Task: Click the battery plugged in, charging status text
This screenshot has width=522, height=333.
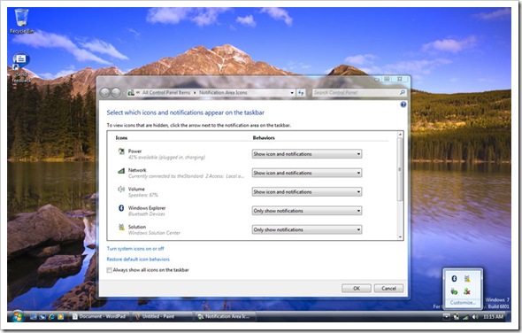Action: [x=167, y=157]
